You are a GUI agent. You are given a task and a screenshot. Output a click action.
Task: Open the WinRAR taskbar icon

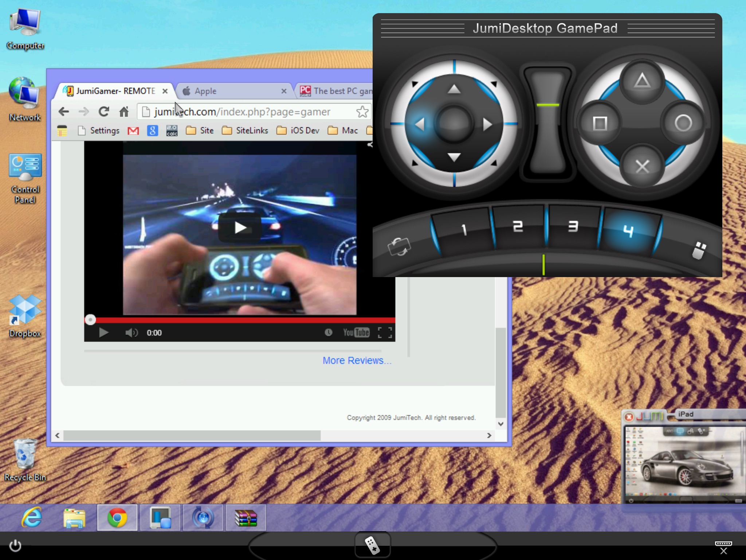[x=246, y=517]
